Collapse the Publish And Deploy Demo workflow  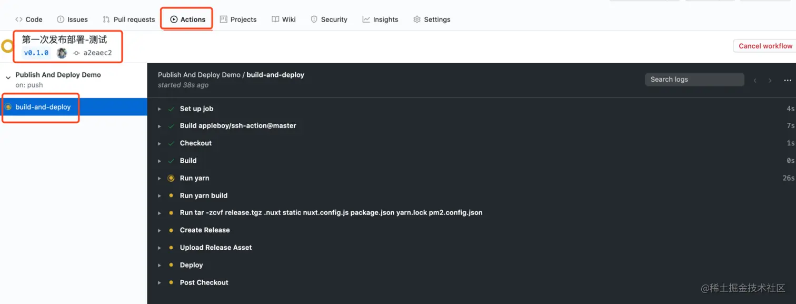(8, 77)
